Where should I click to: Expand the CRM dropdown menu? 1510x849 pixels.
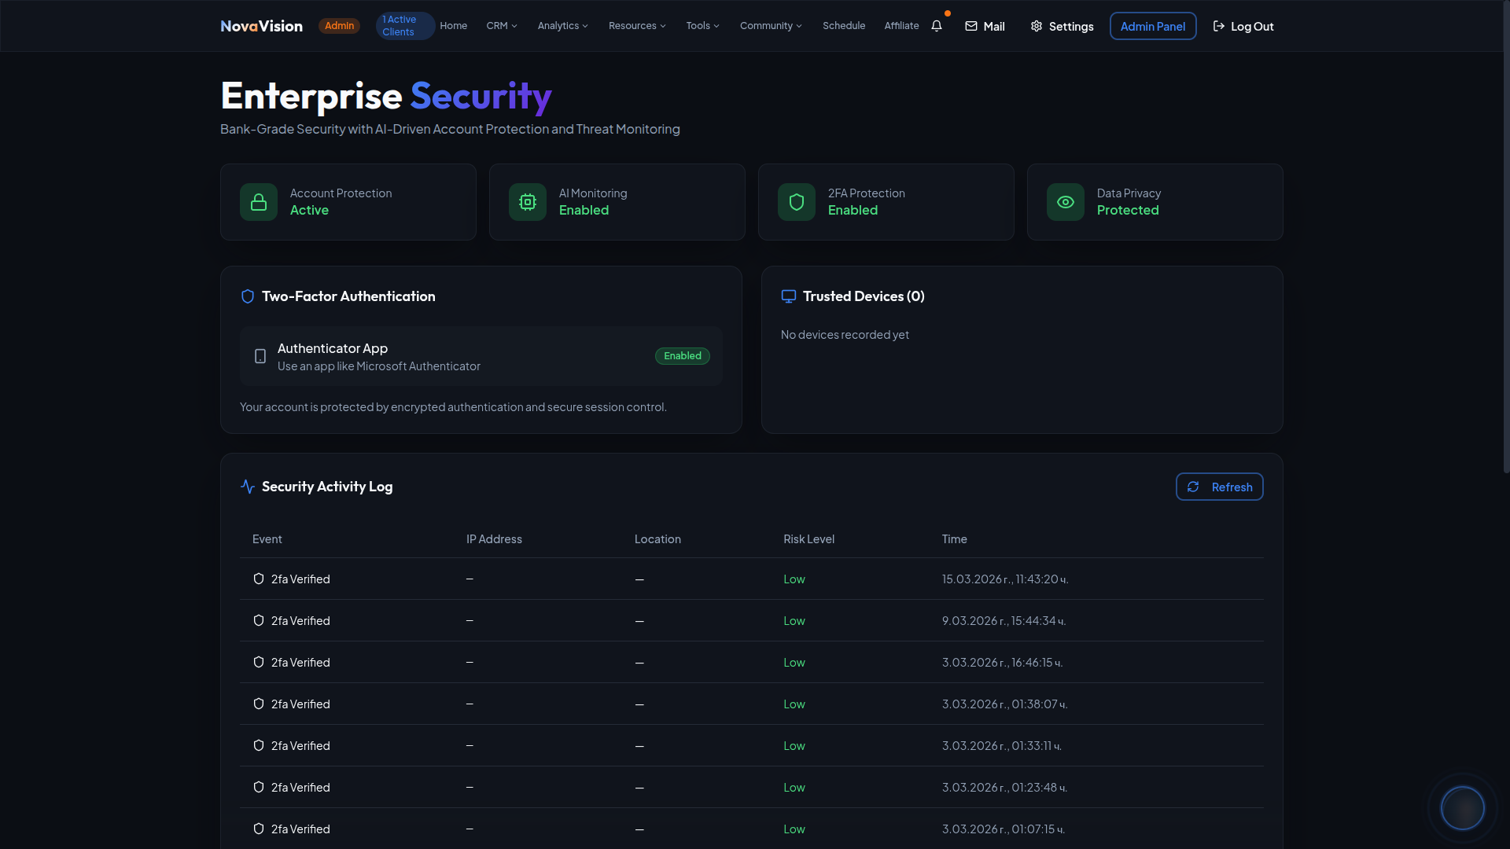point(502,26)
